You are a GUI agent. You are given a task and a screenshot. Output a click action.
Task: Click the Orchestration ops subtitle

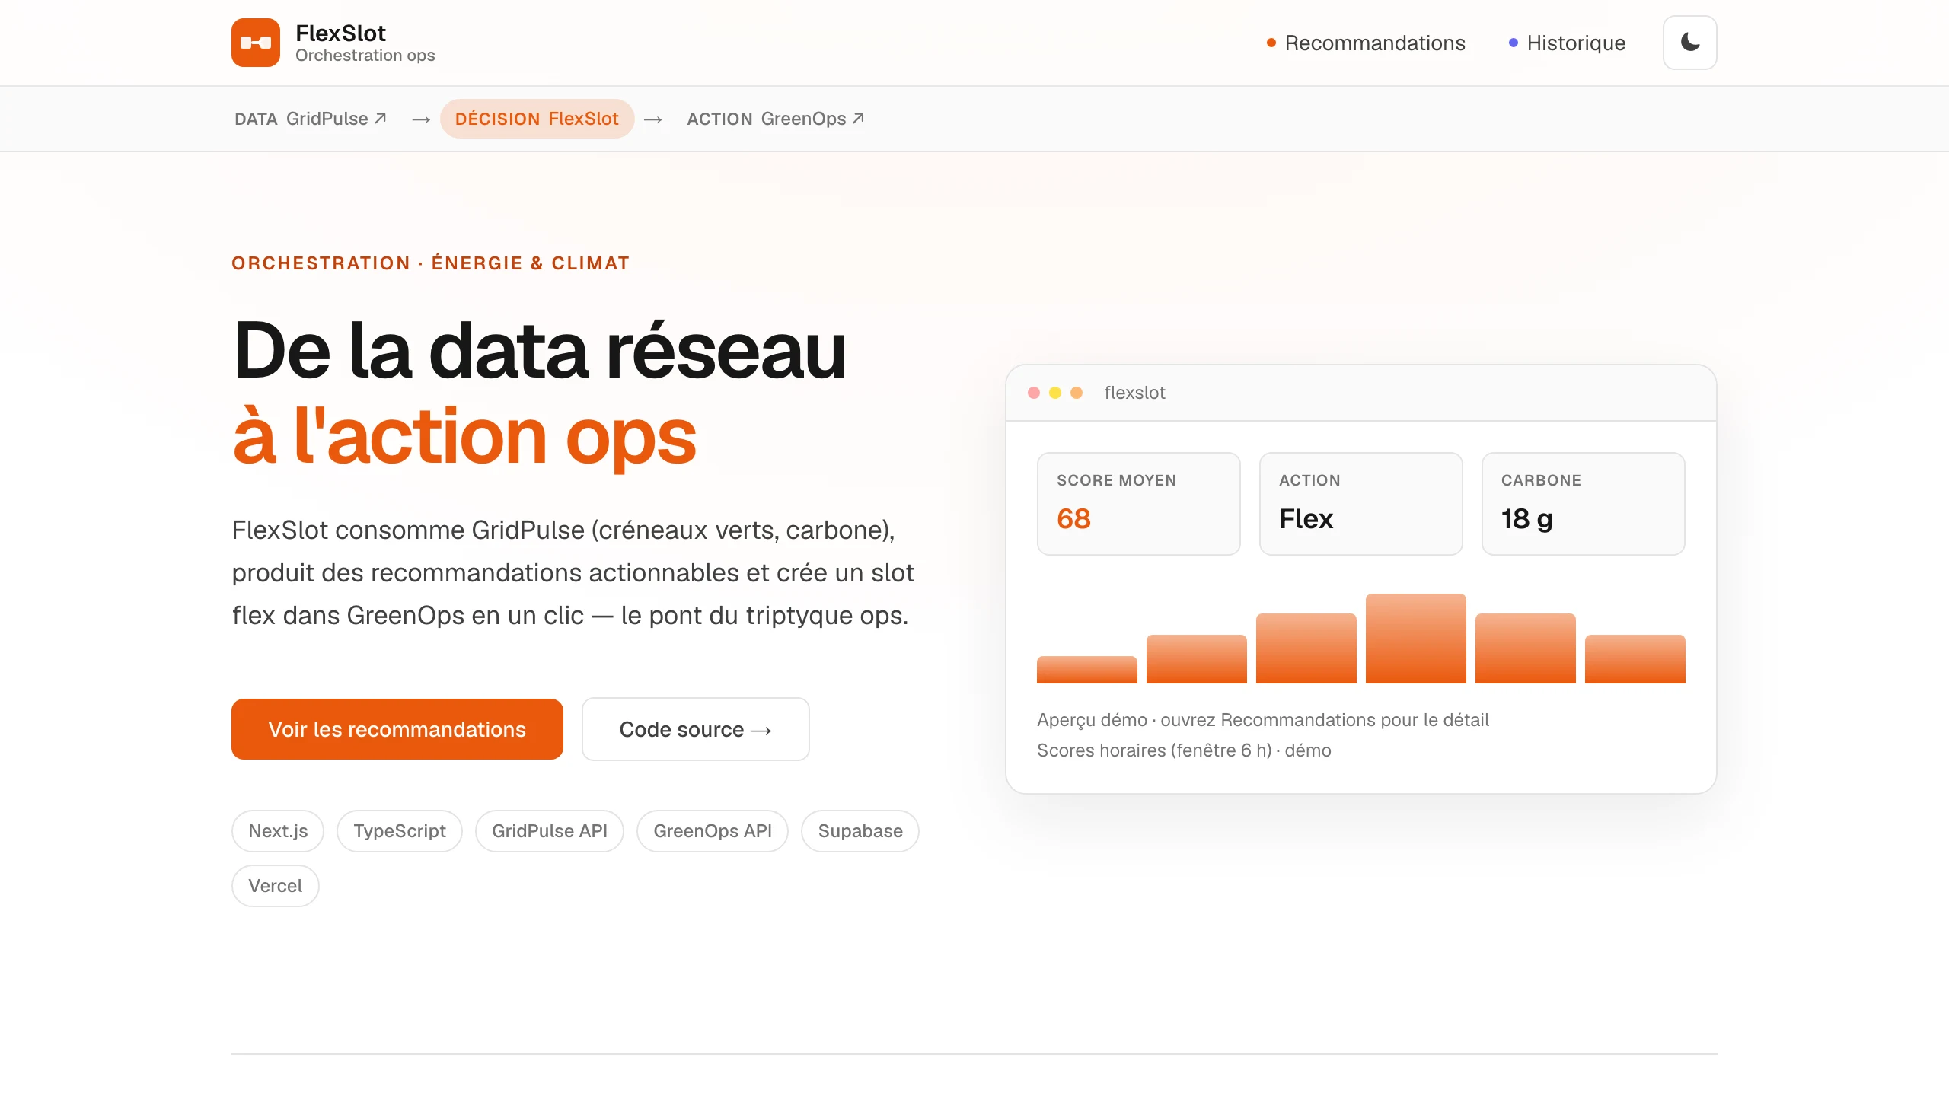pyautogui.click(x=365, y=56)
